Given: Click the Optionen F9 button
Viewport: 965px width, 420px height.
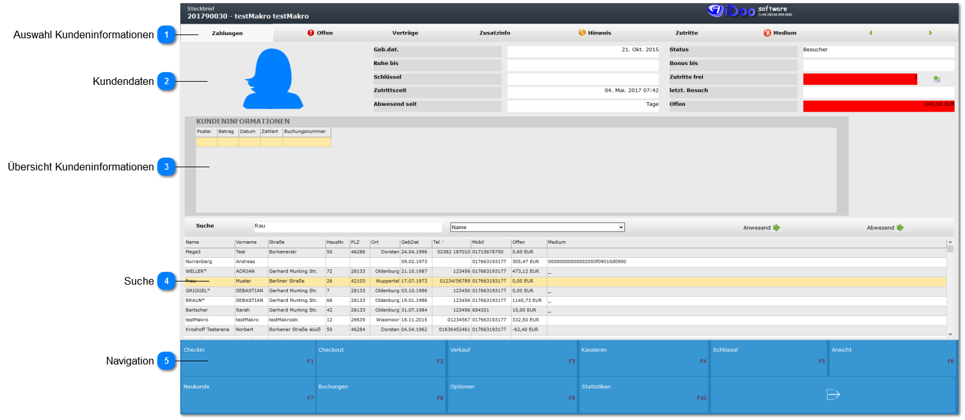Looking at the screenshot, I should (513, 394).
